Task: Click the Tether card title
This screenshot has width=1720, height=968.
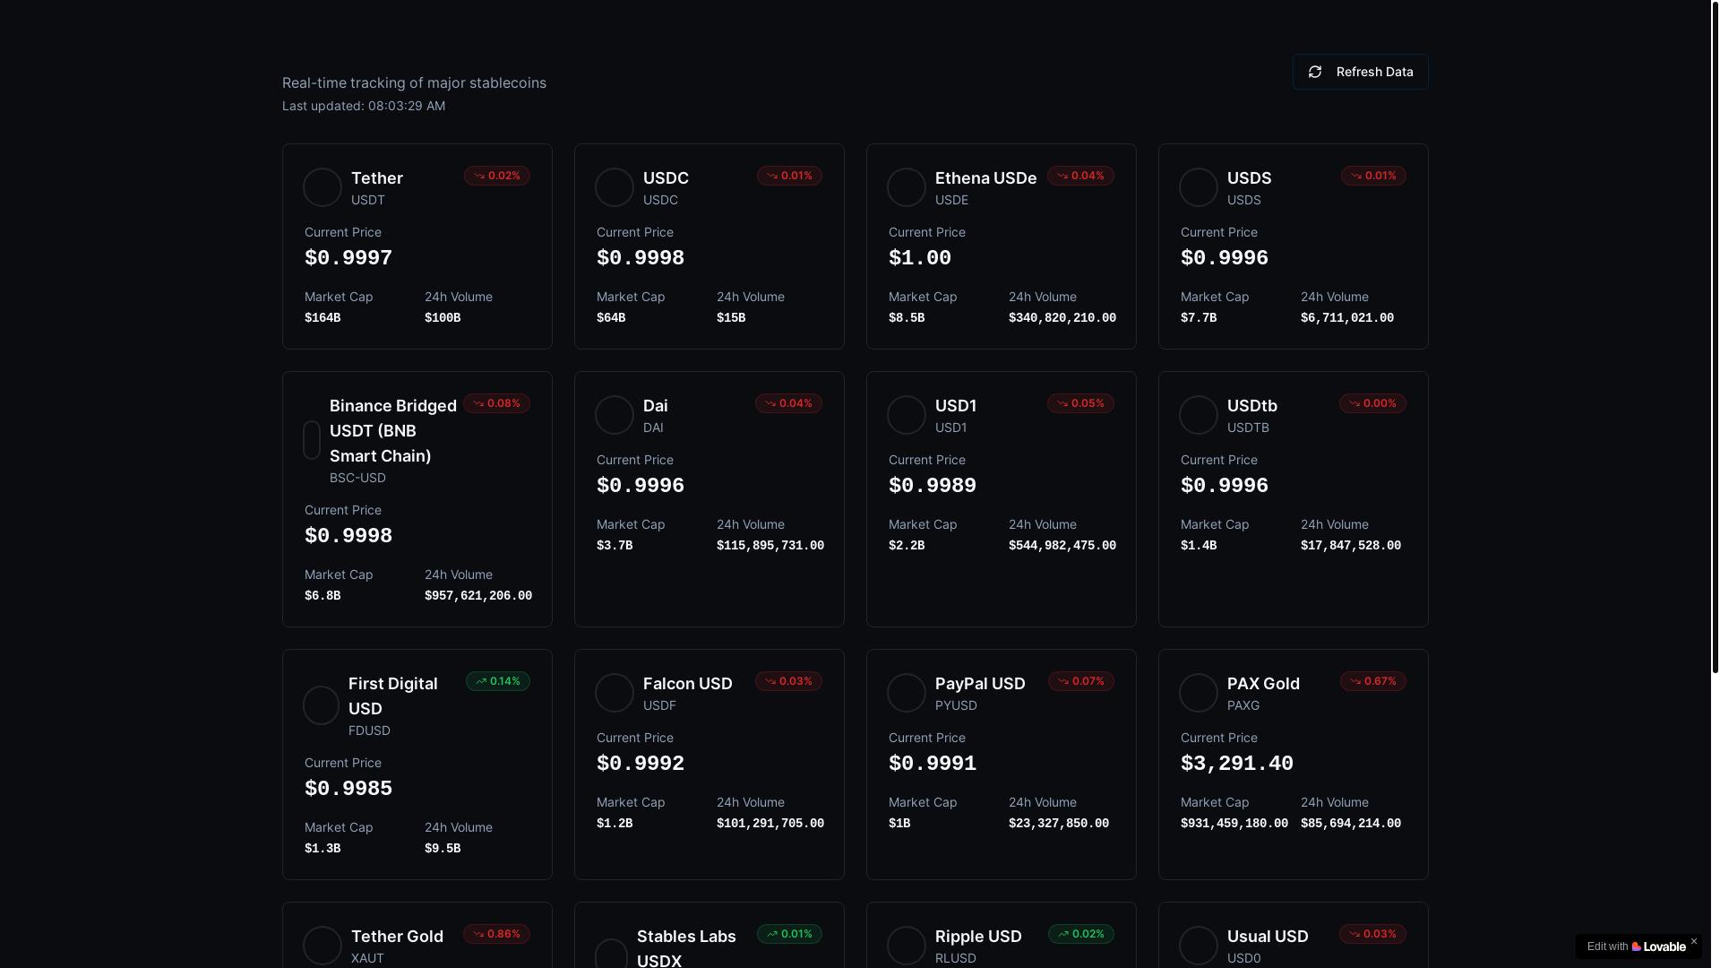Action: pyautogui.click(x=377, y=178)
